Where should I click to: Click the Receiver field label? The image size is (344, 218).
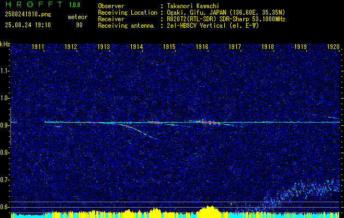tap(111, 19)
